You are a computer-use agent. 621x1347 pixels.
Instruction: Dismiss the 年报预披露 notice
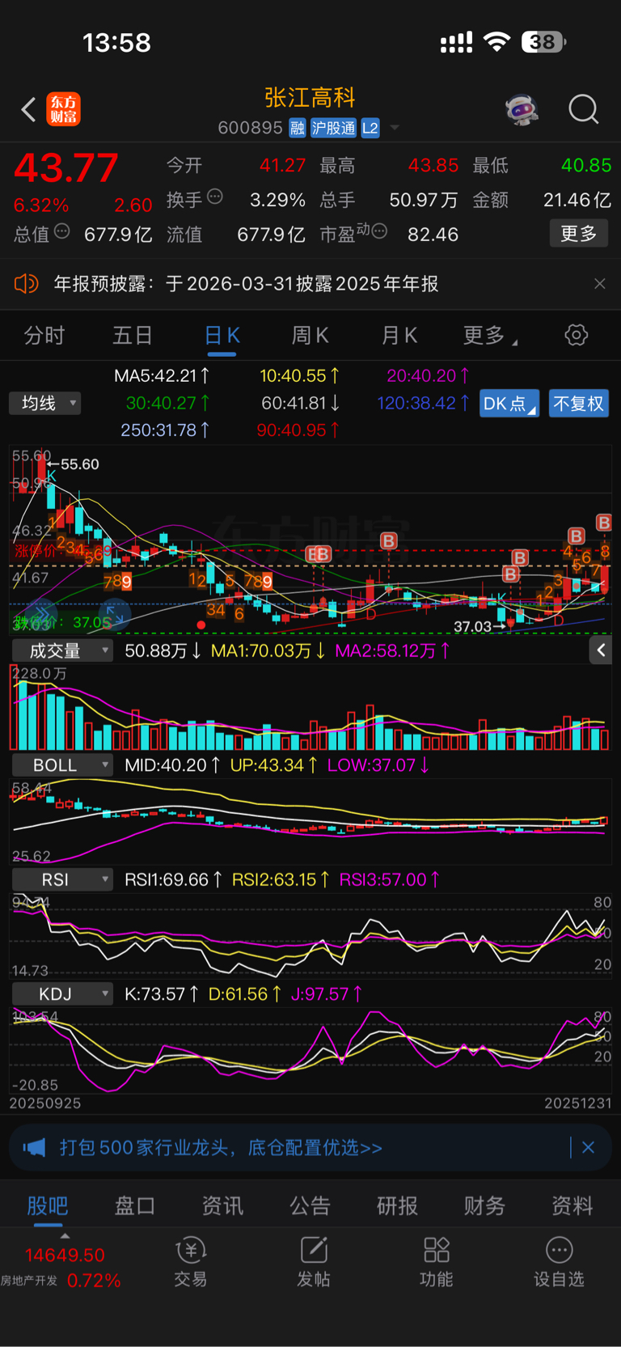point(599,284)
